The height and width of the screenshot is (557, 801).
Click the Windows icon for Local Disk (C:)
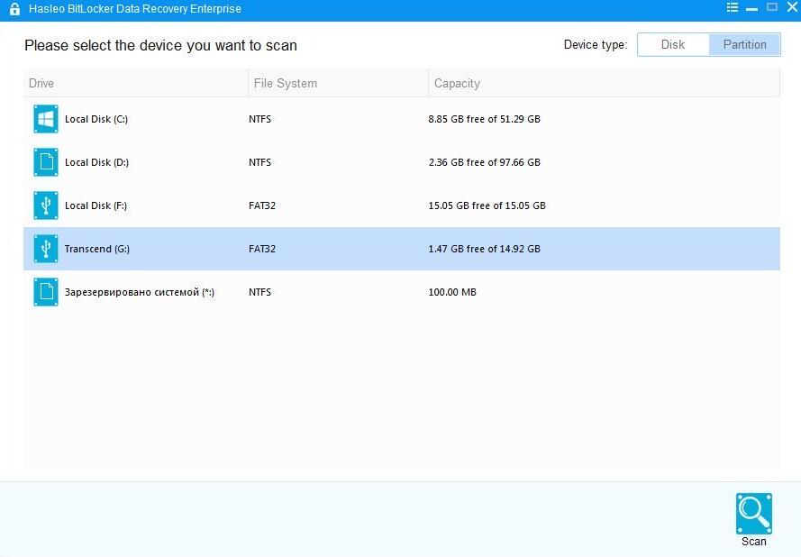46,119
